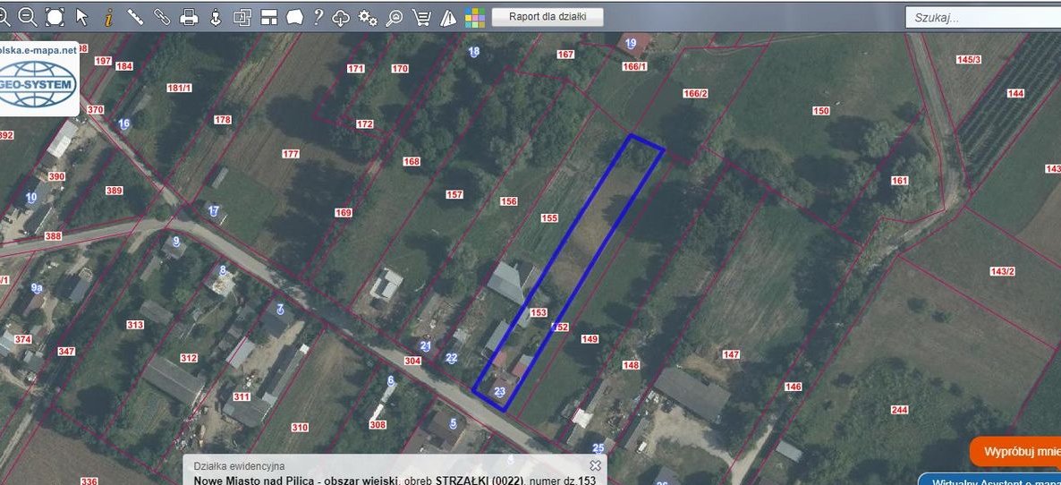
Task: Click parcel label 150 on the map
Action: [821, 111]
